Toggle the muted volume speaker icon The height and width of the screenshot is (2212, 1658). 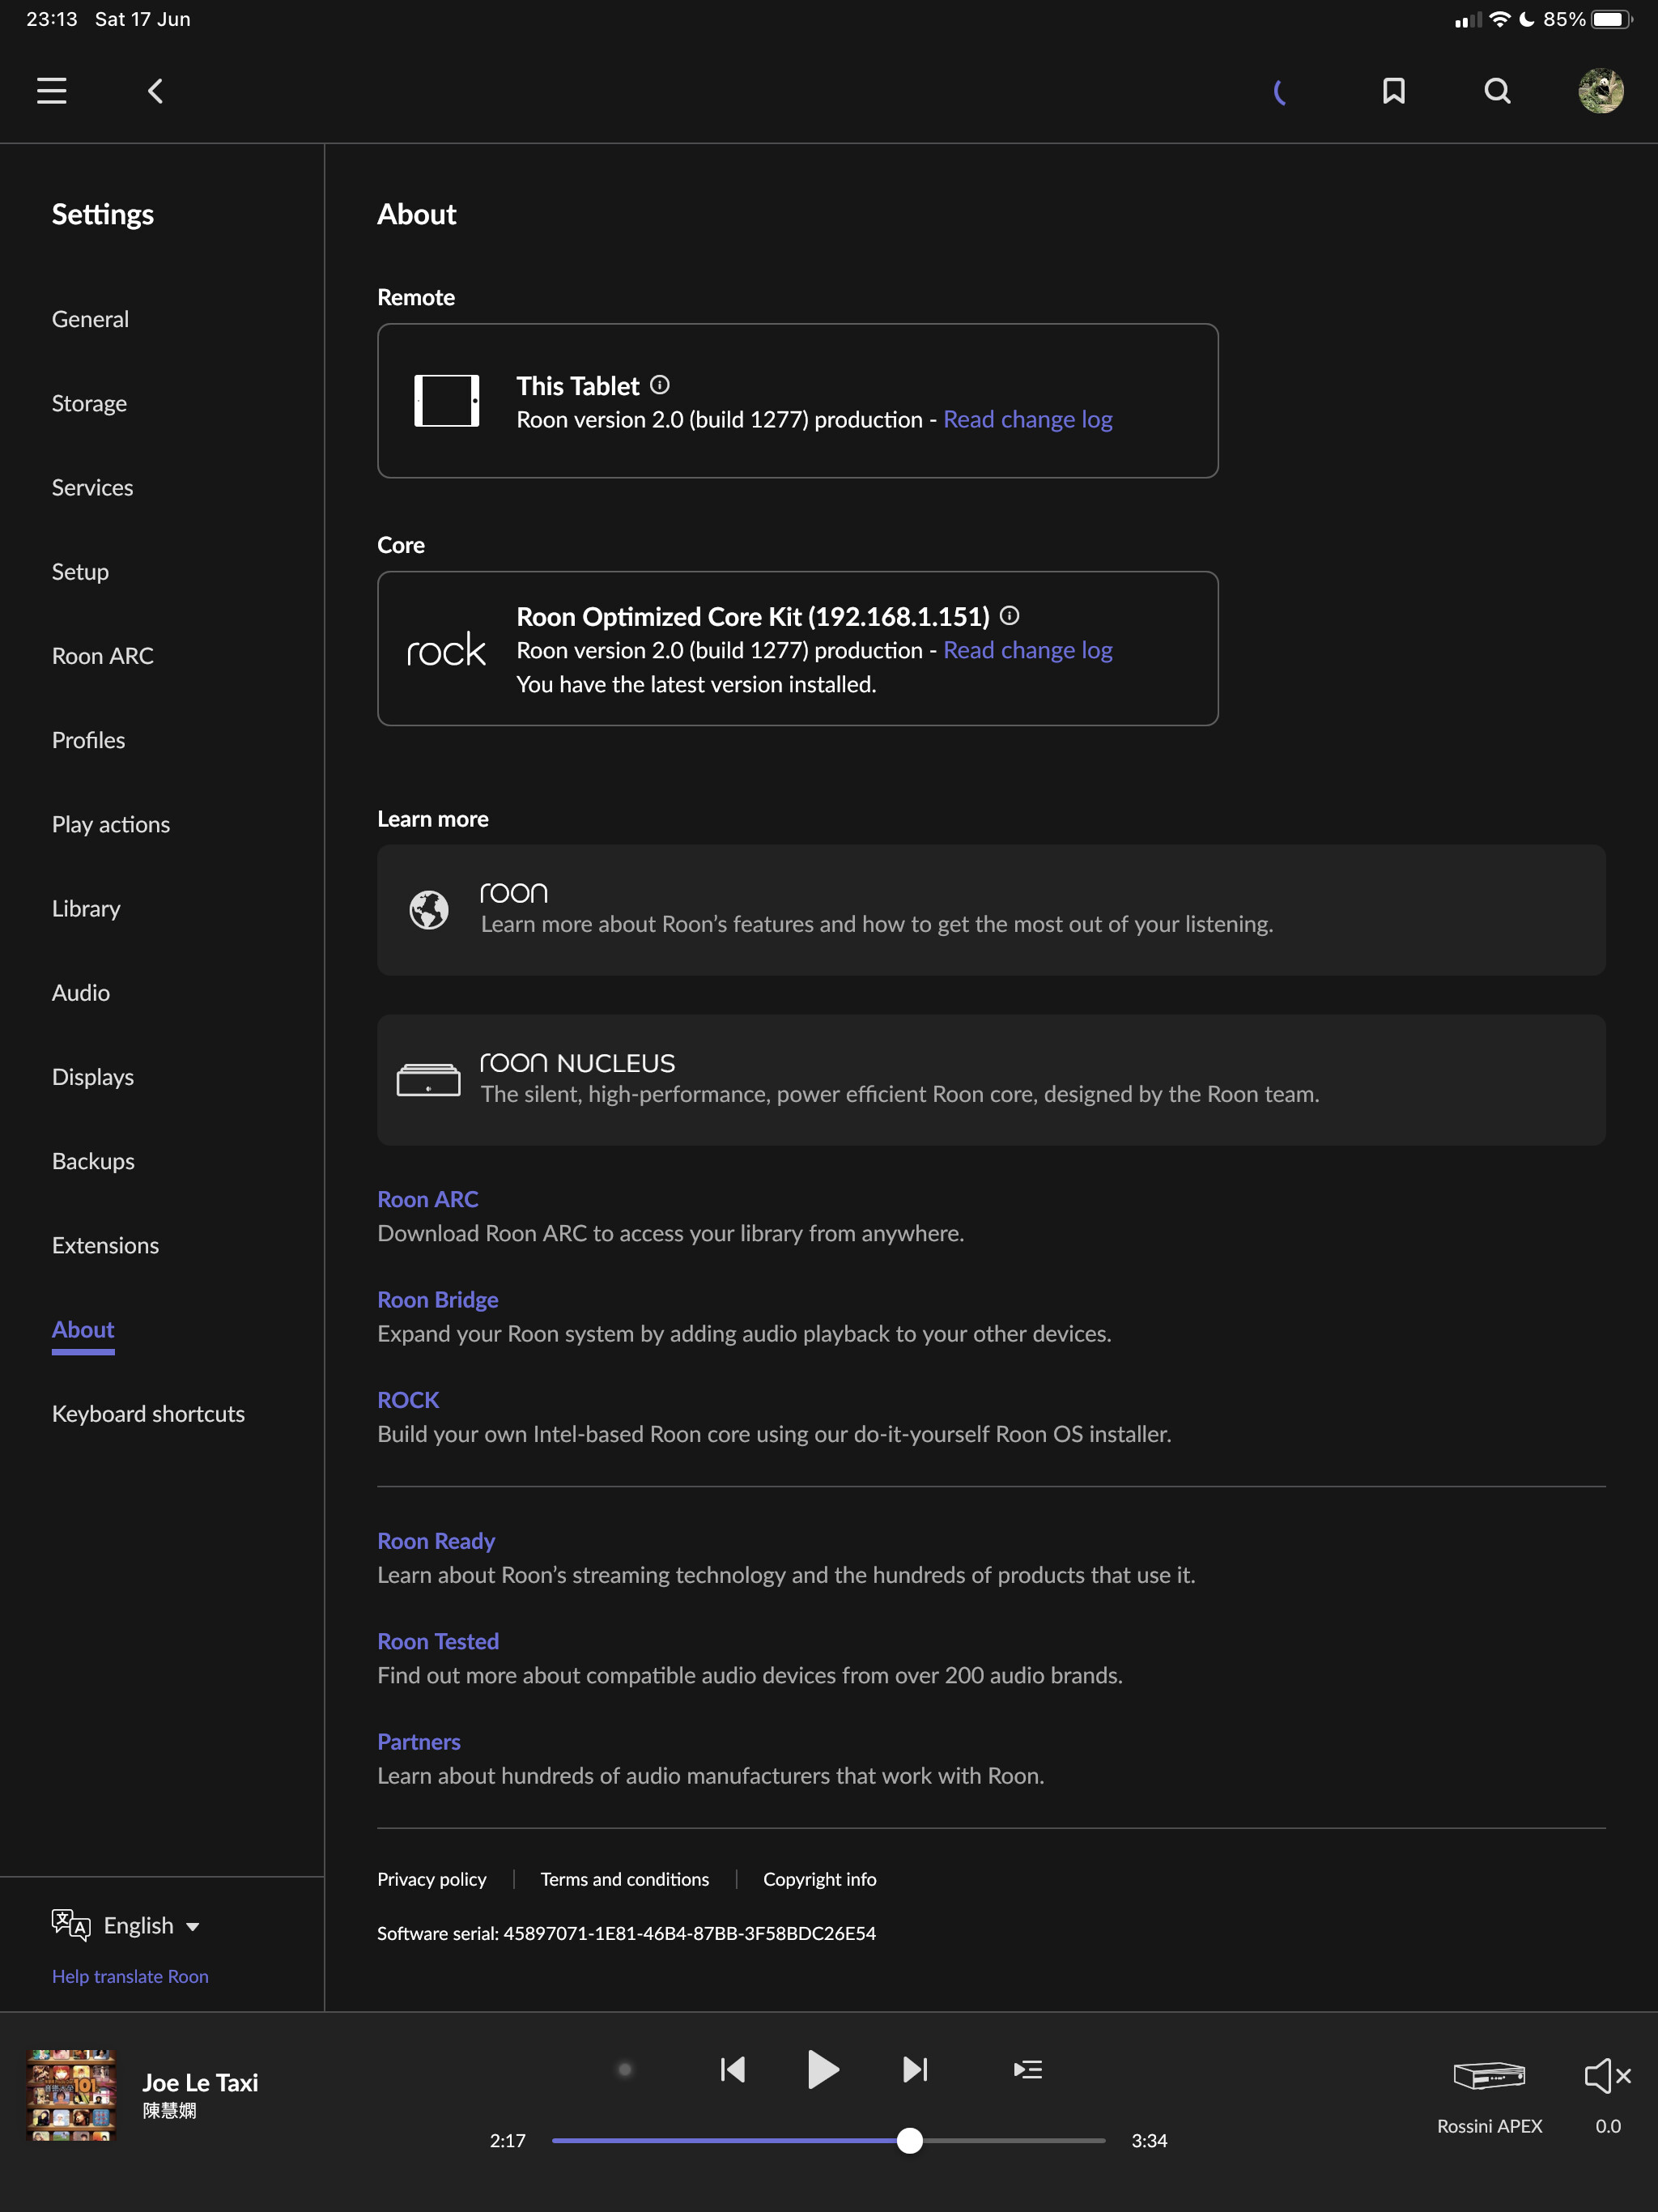[1607, 2076]
